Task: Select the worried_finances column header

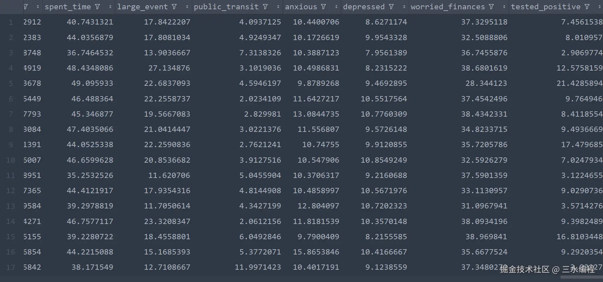Action: click(448, 7)
